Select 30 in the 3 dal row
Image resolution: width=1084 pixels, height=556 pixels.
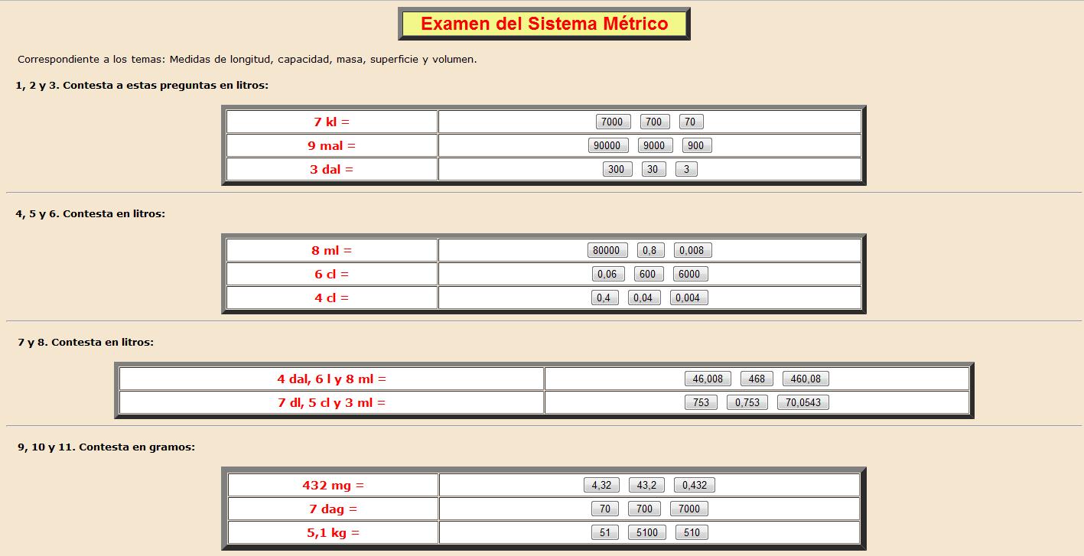coord(653,169)
